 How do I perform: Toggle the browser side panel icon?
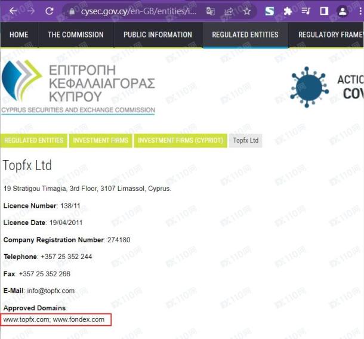(324, 11)
